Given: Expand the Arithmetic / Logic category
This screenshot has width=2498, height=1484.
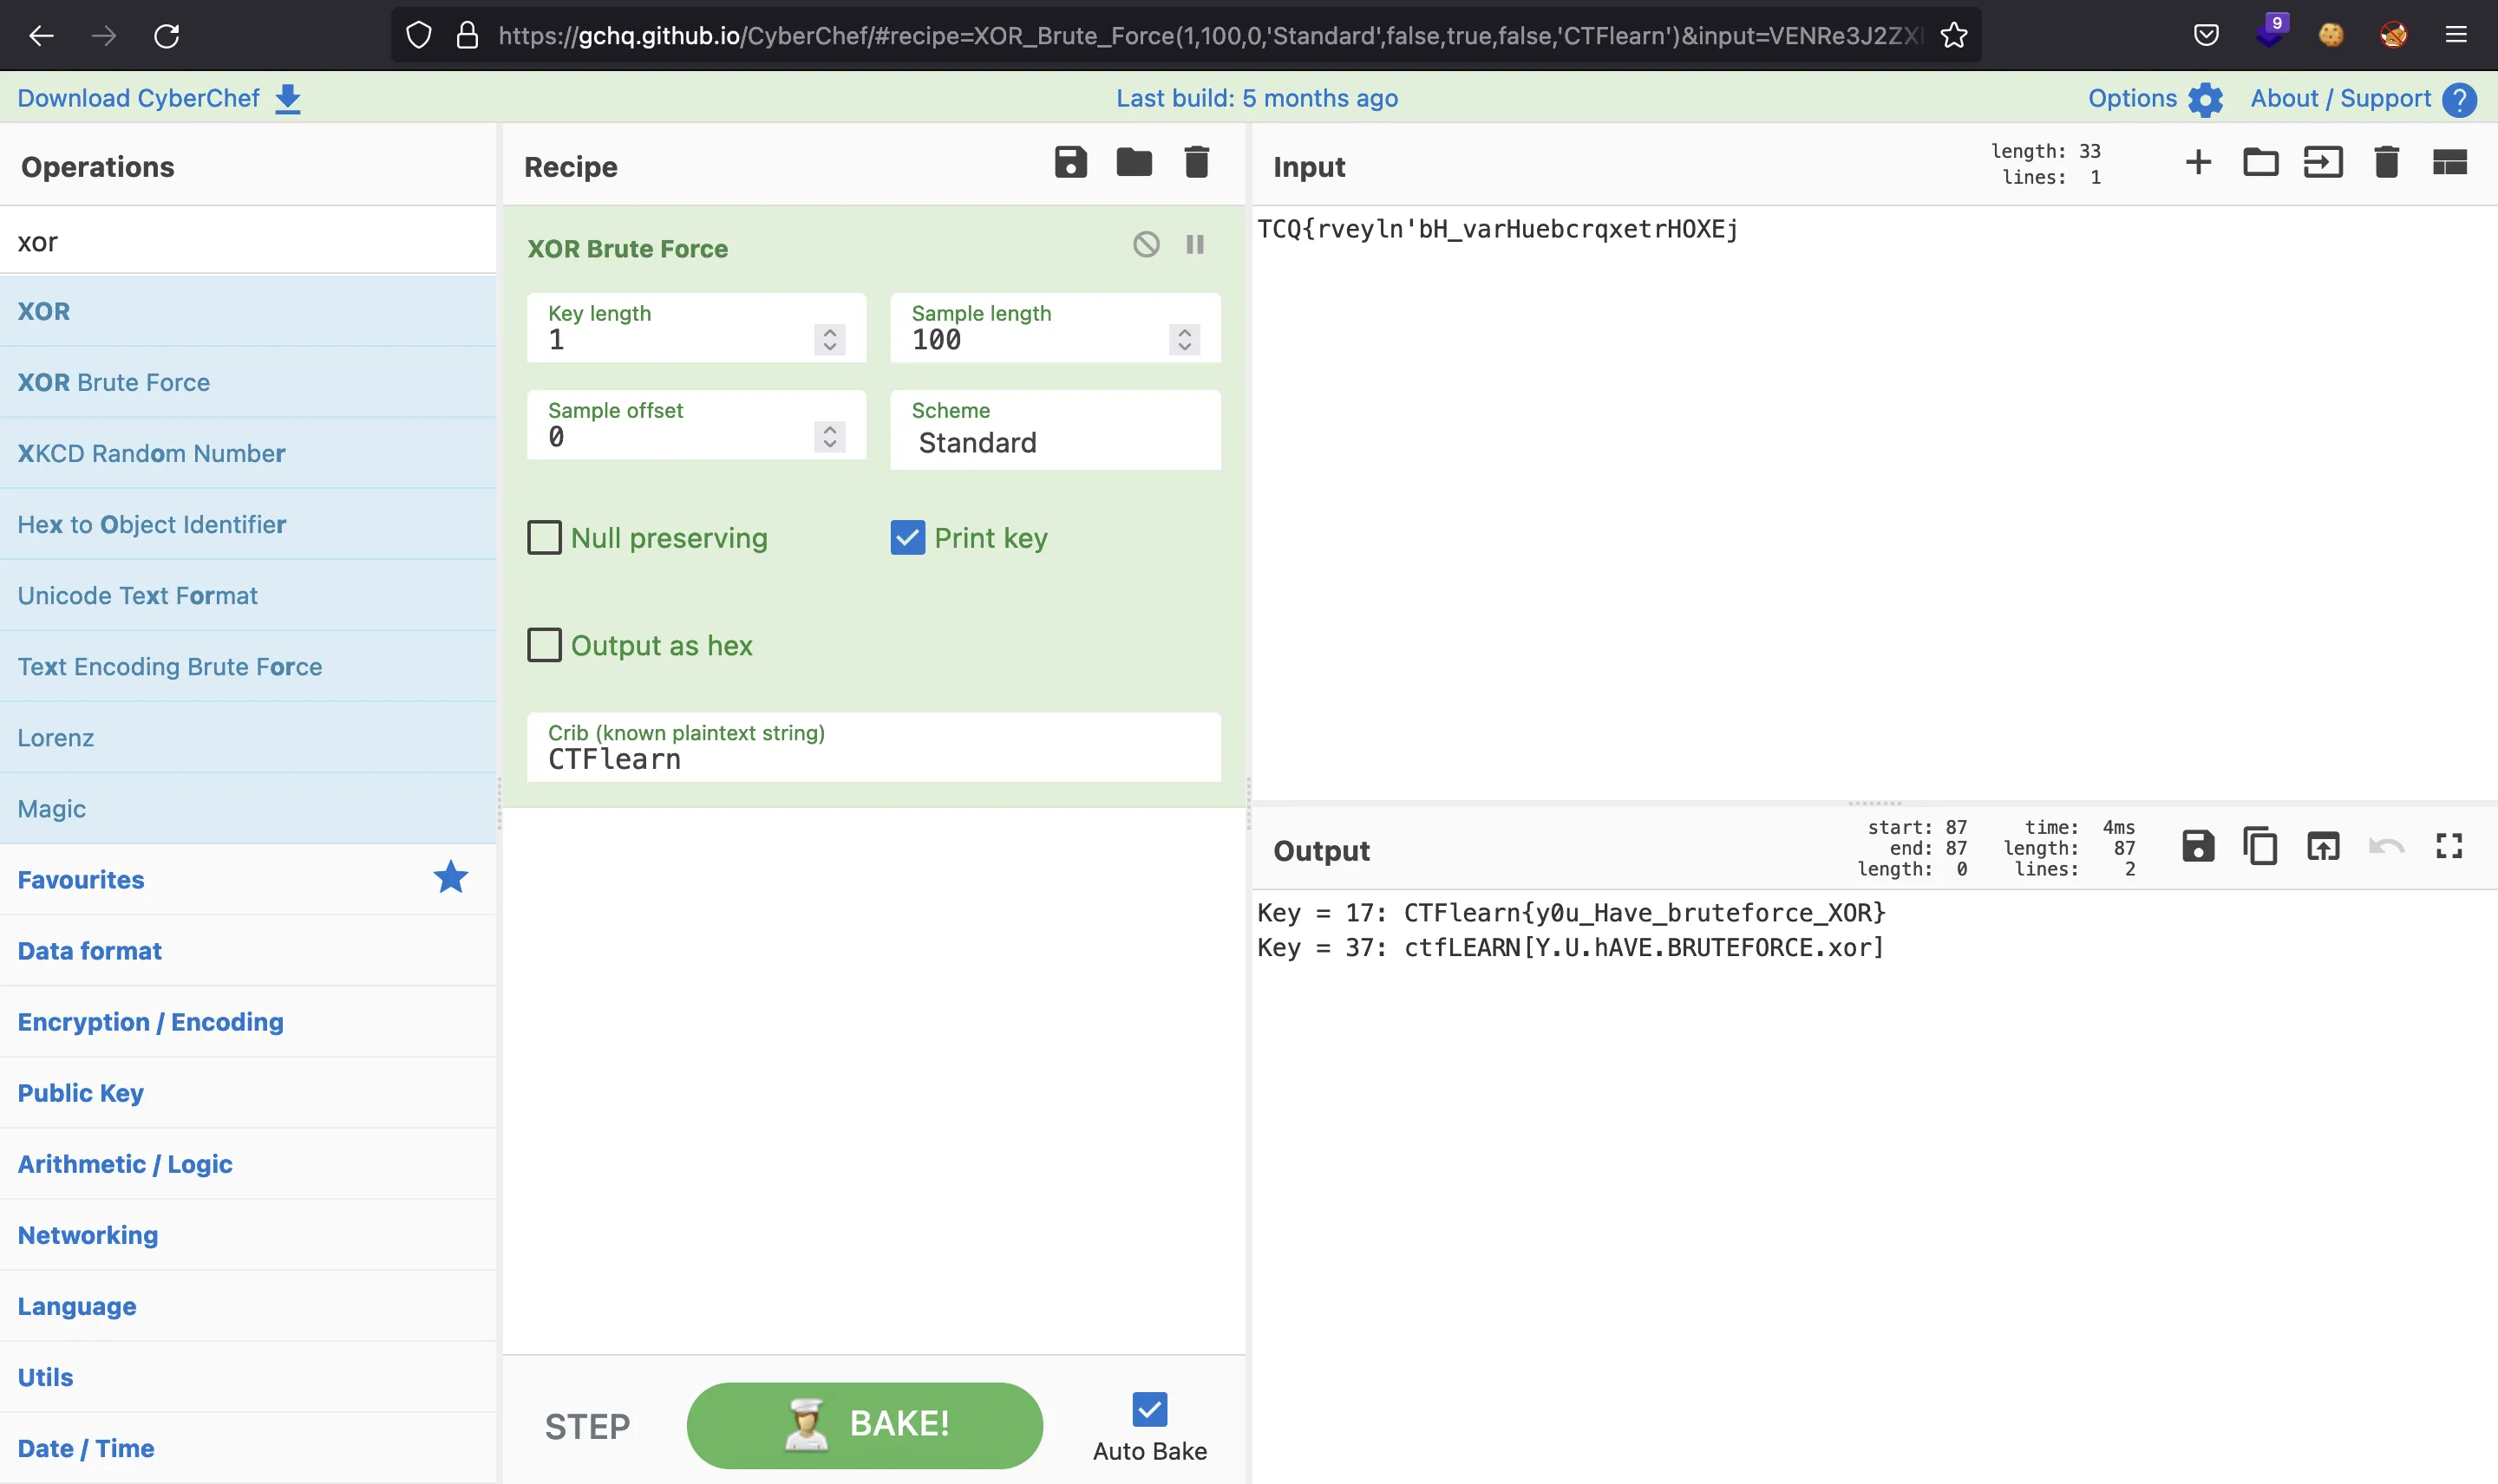Looking at the screenshot, I should (248, 1163).
